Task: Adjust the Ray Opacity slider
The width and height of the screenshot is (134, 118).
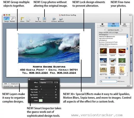Action: tap(46, 95)
